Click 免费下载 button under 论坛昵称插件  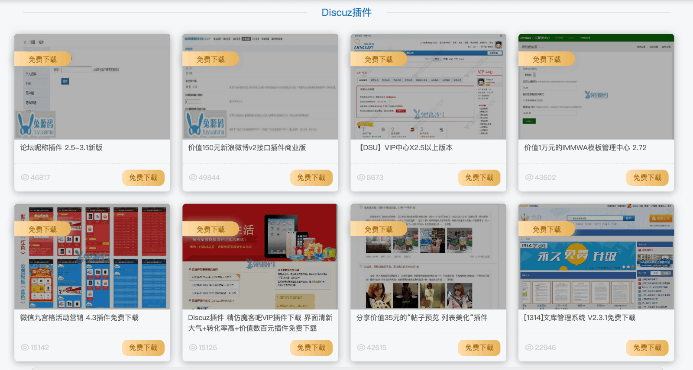(x=143, y=178)
